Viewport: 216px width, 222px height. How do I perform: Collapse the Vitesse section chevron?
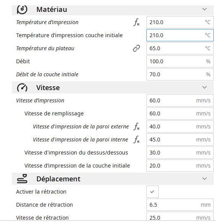(x=205, y=87)
